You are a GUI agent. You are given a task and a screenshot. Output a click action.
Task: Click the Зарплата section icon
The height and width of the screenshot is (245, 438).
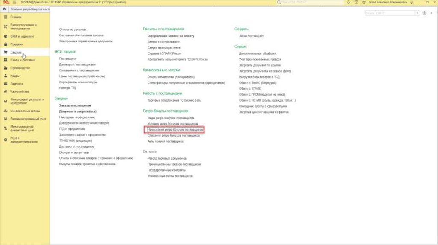click(6, 84)
